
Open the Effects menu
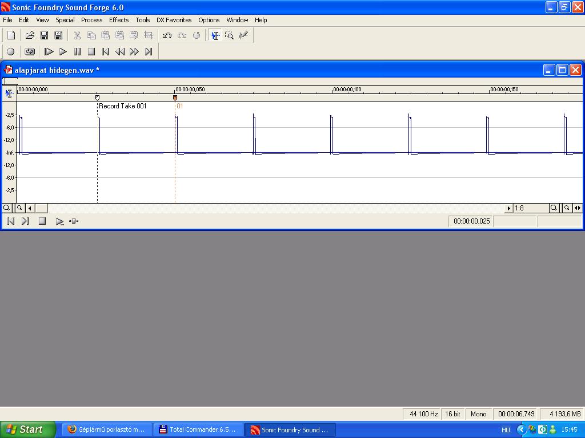(119, 20)
